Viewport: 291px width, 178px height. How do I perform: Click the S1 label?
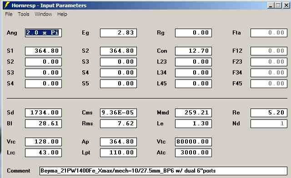click(x=10, y=51)
